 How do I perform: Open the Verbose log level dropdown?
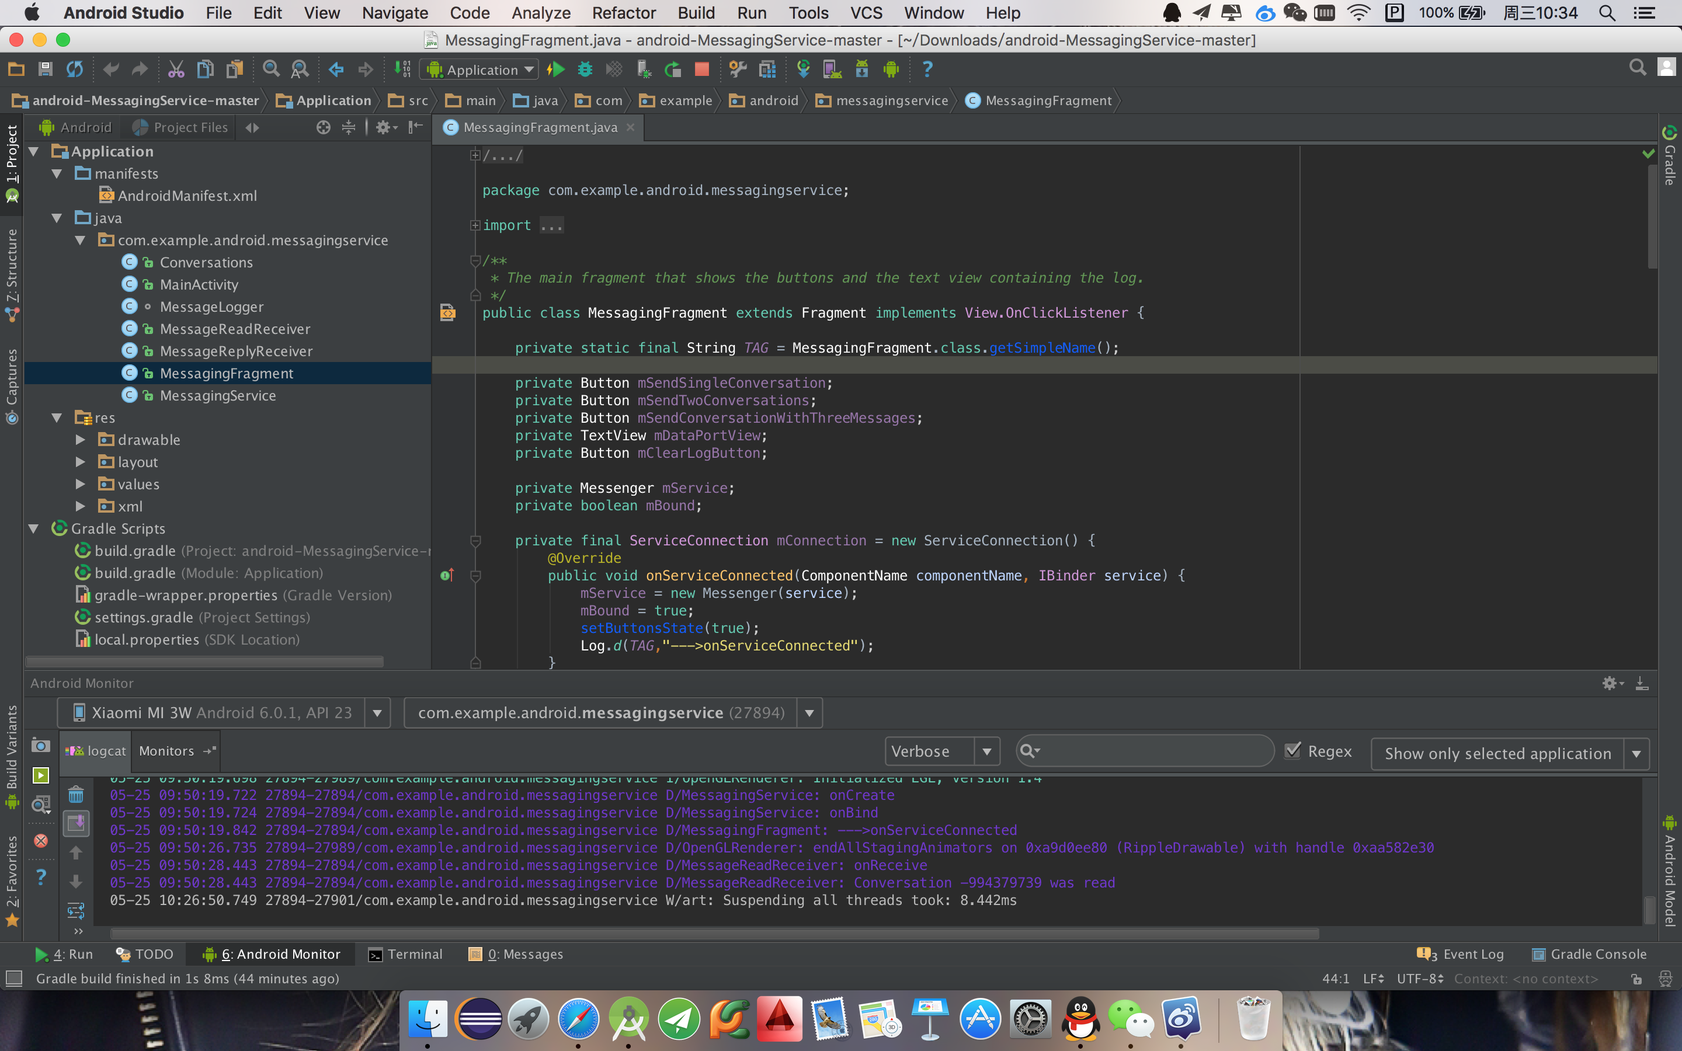tap(942, 751)
